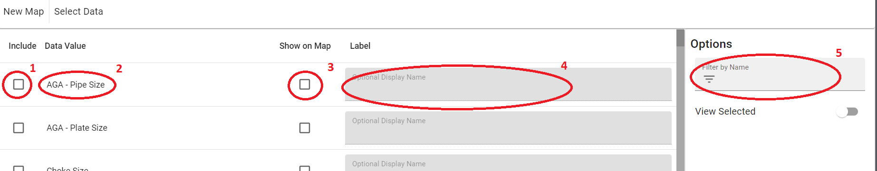Screen dimensions: 877x171
Task: Select the AGA - Plate Size data value
Action: [x=77, y=128]
